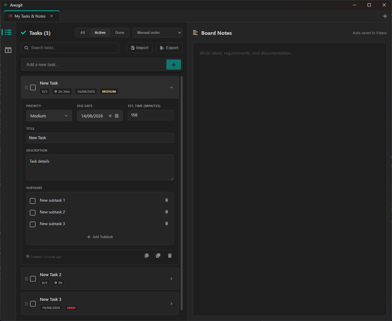This screenshot has height=321, width=392.
Task: Click the MEDIUM priority badge on New Task
Action: click(x=109, y=92)
